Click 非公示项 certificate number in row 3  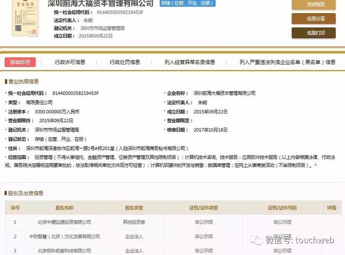click(282, 251)
